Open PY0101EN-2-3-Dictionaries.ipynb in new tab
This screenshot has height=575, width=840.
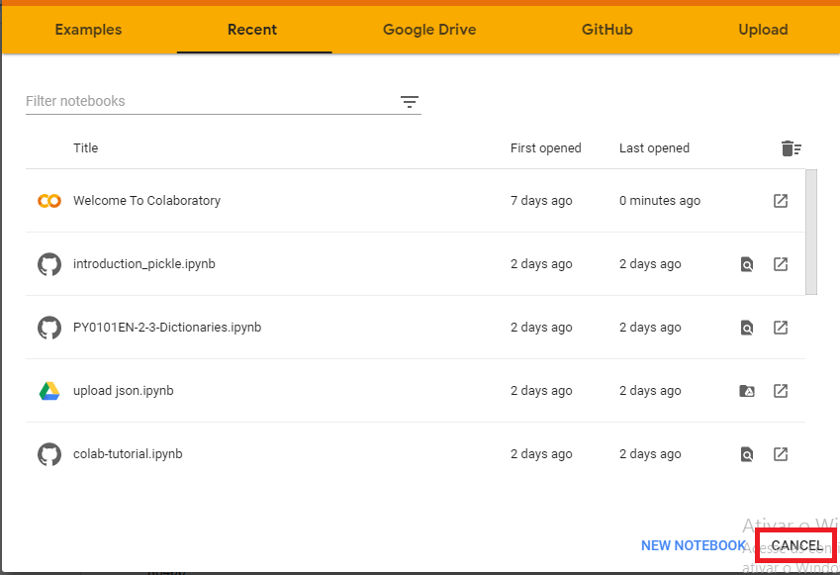(781, 328)
